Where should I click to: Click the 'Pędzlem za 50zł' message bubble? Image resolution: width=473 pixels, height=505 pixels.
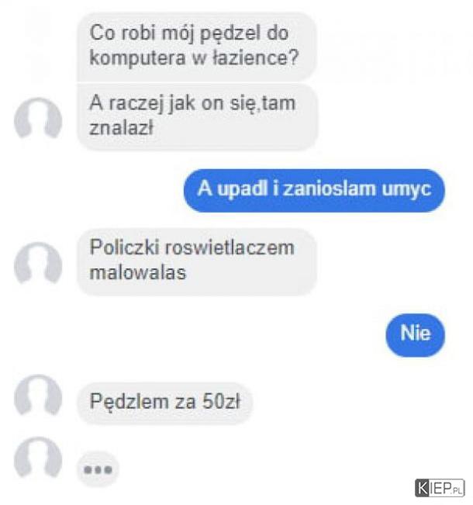[165, 403]
